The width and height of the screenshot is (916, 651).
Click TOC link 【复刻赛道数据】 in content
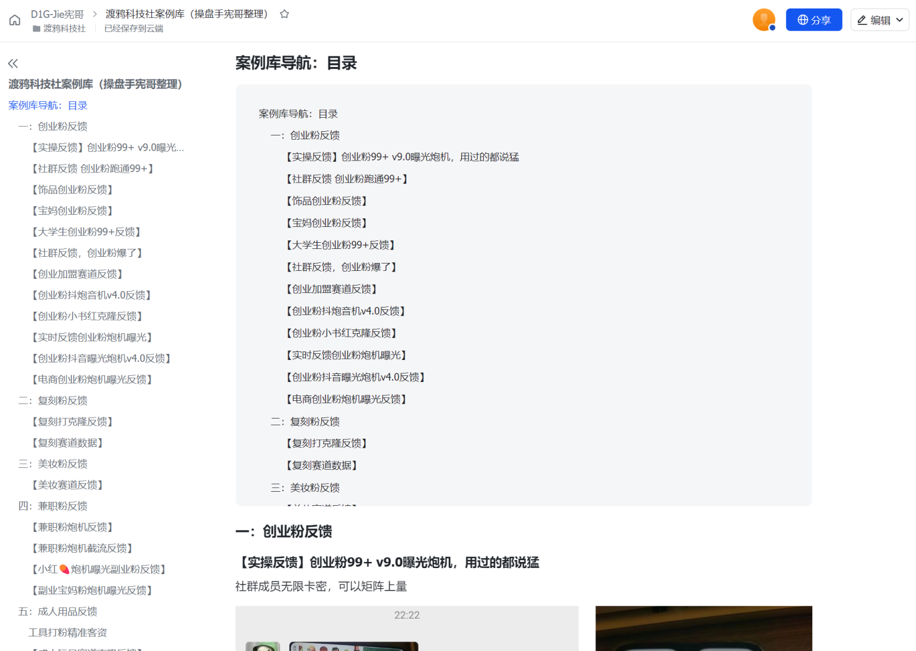click(x=322, y=466)
